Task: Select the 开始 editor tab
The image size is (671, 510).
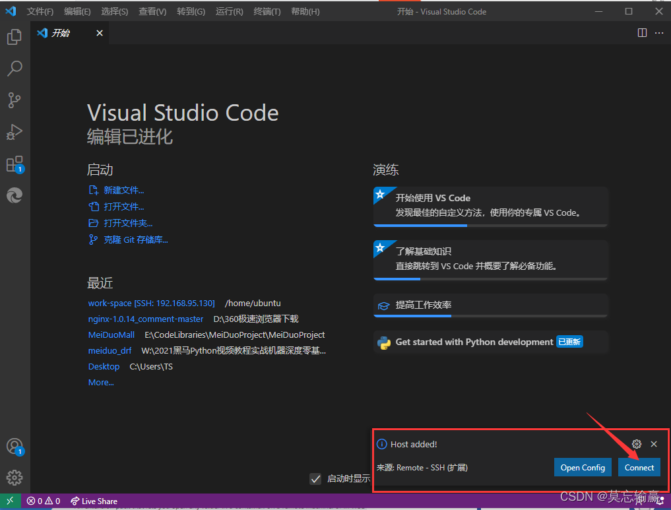Action: tap(69, 33)
